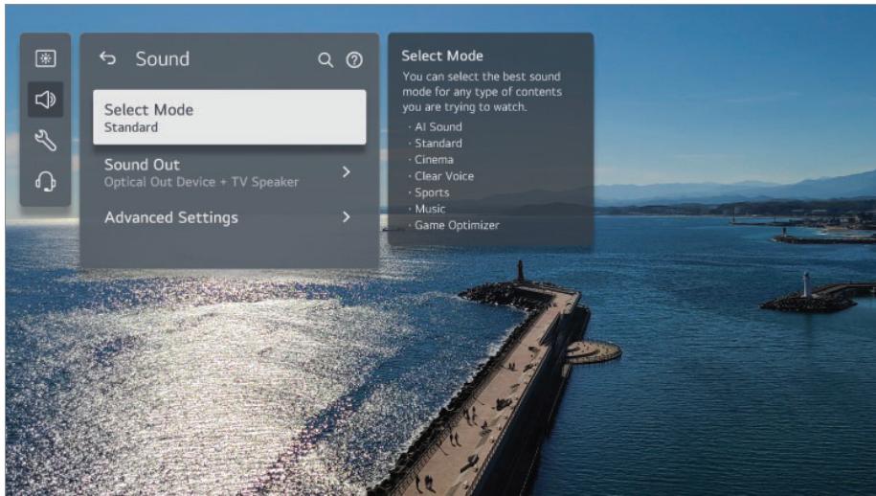
Task: Click the Optical Out Device + TV Speaker text
Action: [201, 182]
